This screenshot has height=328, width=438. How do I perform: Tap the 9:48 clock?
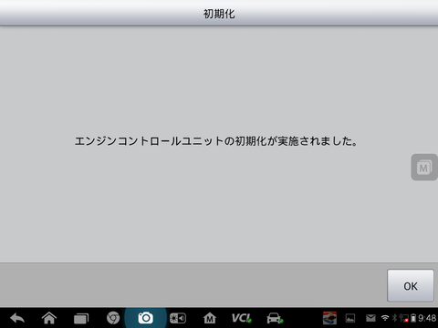427,318
